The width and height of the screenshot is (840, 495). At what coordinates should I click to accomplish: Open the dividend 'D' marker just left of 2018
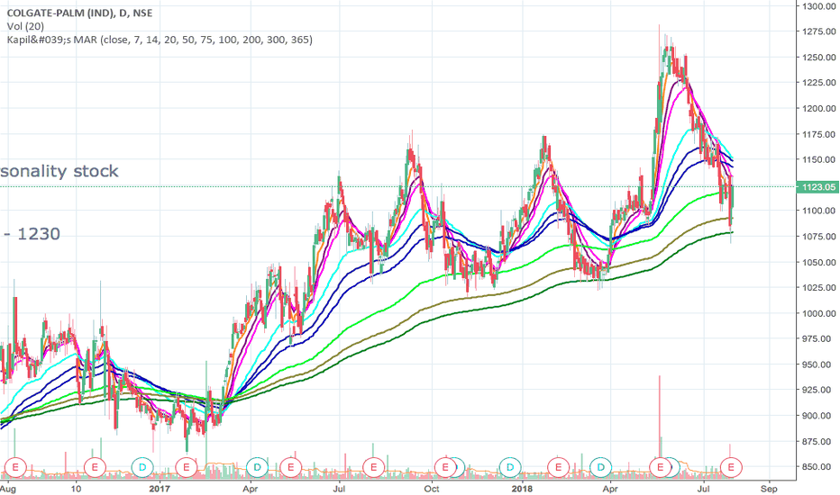(510, 467)
